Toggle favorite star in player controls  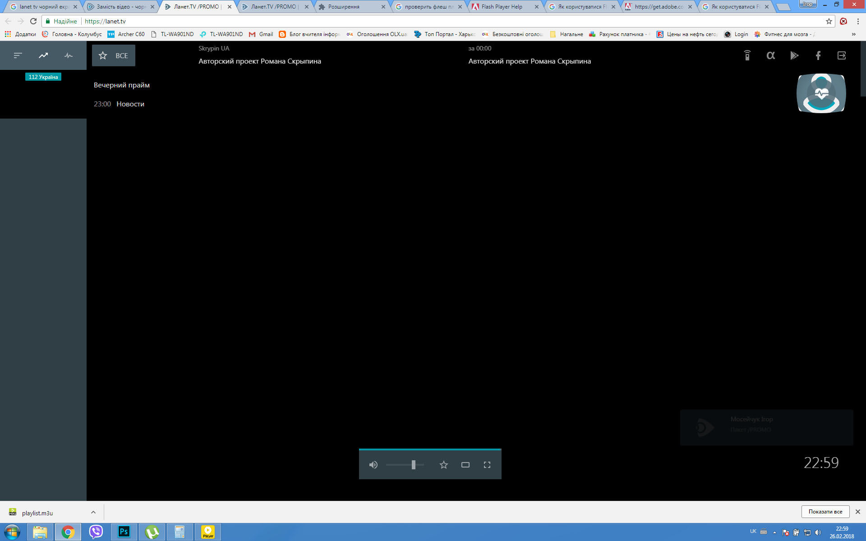[443, 465]
